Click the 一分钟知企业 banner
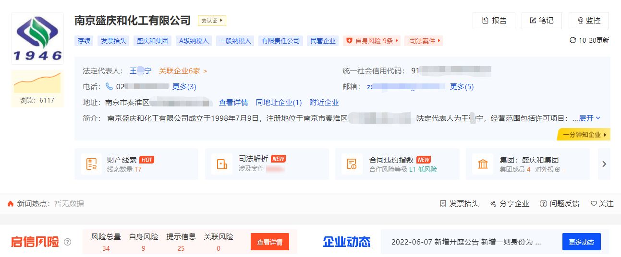 coord(584,135)
